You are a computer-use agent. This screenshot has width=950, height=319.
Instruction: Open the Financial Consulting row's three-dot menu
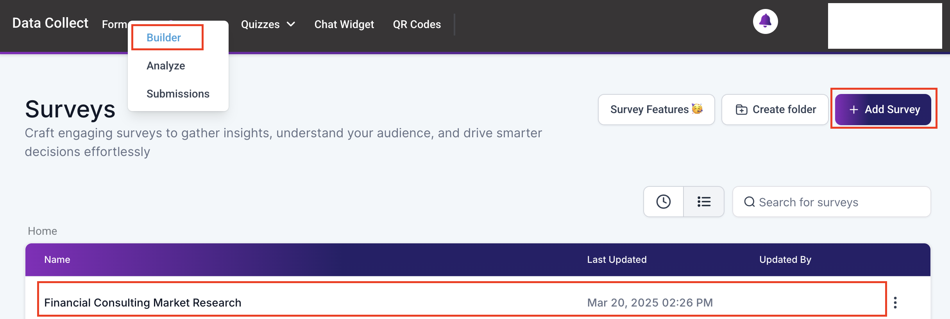(895, 303)
